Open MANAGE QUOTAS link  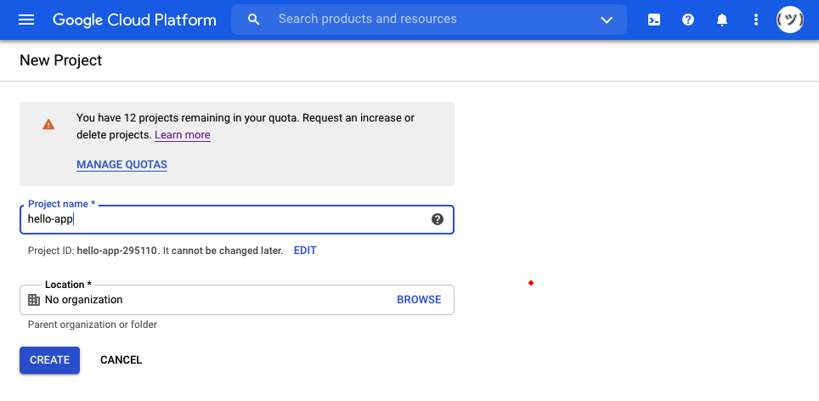point(121,165)
